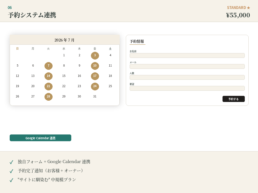Click calendar date 4
Image resolution: width=258 pixels, height=193 pixels.
[110, 55]
